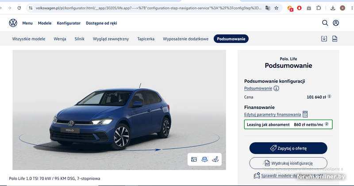The width and height of the screenshot is (354, 186).
Task: Click the Podsumowanie konfiguracji heading
Action: click(x=274, y=81)
